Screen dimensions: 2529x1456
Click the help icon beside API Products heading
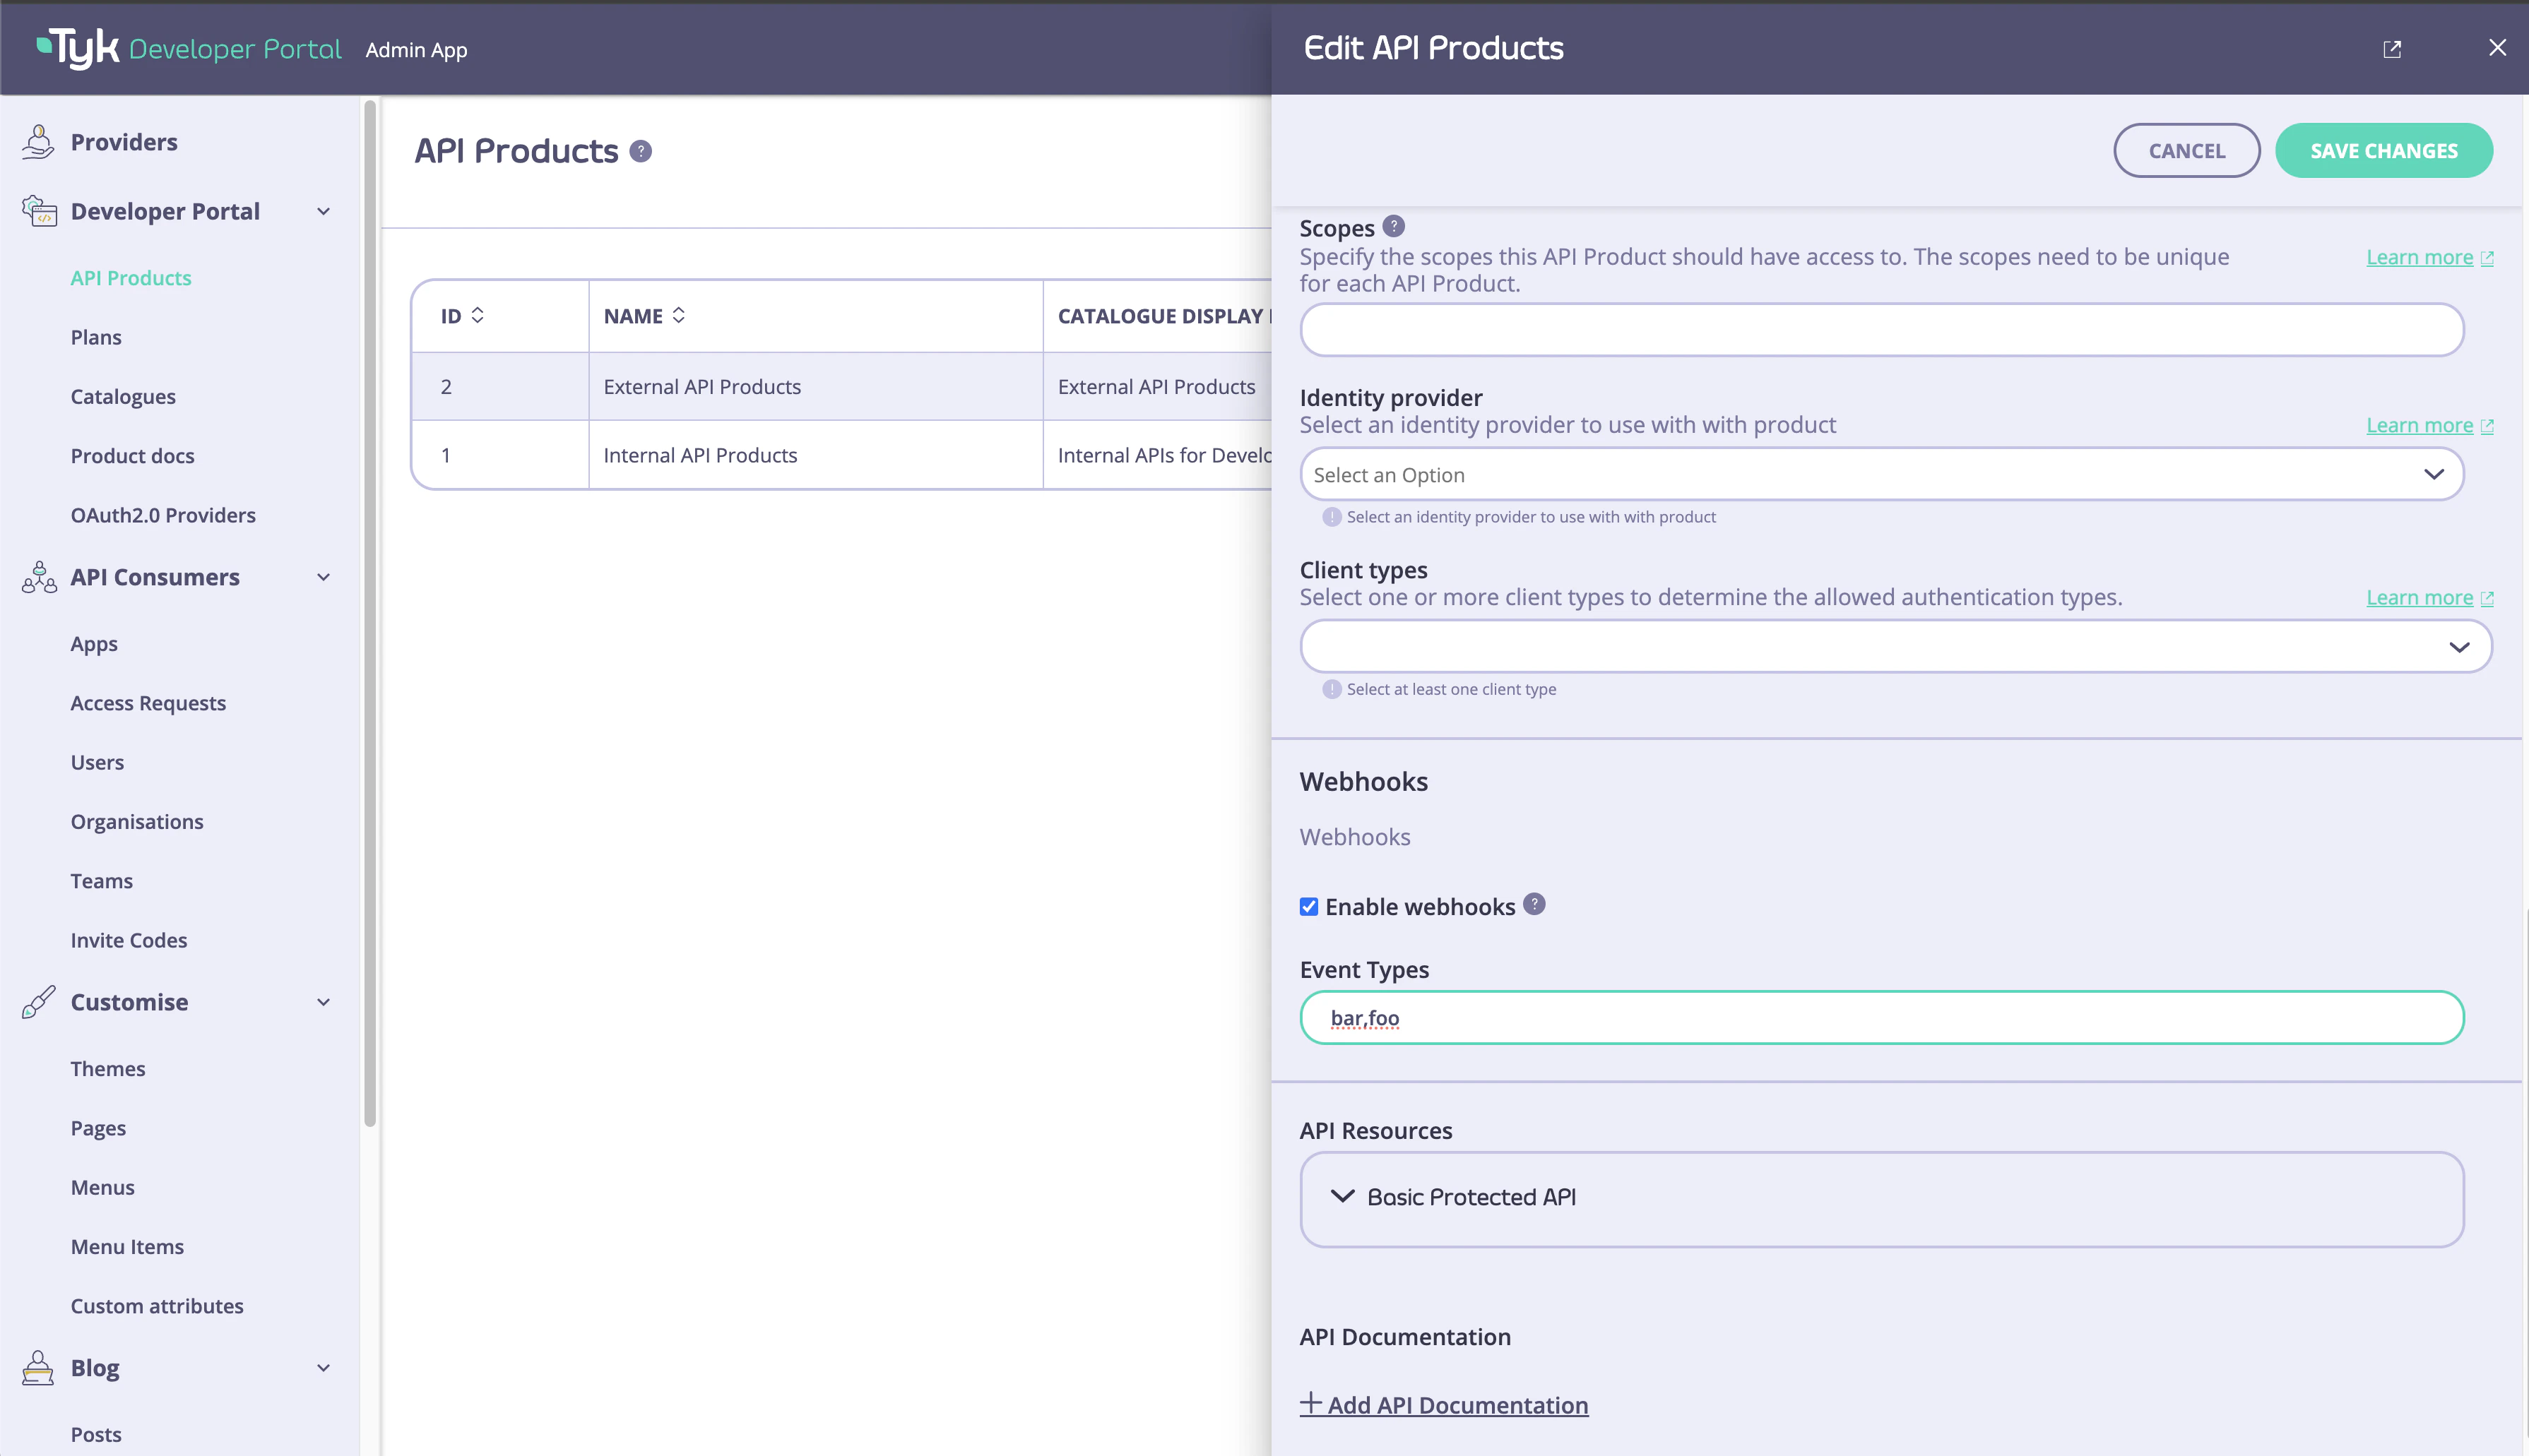pyautogui.click(x=640, y=151)
